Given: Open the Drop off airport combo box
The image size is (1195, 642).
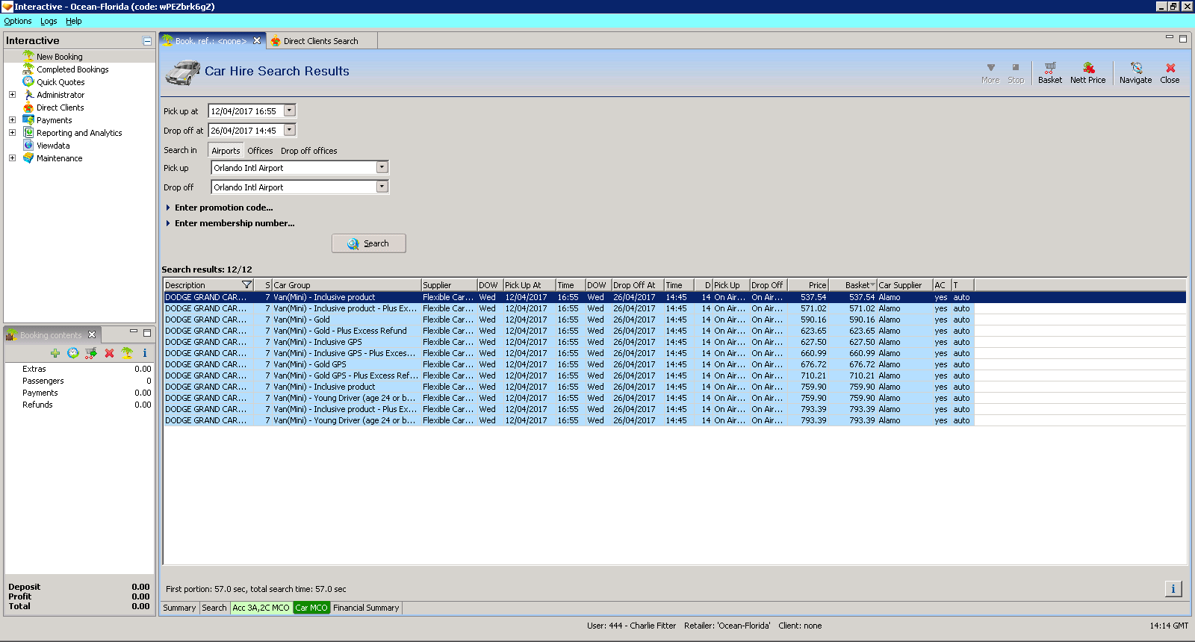Looking at the screenshot, I should [382, 187].
